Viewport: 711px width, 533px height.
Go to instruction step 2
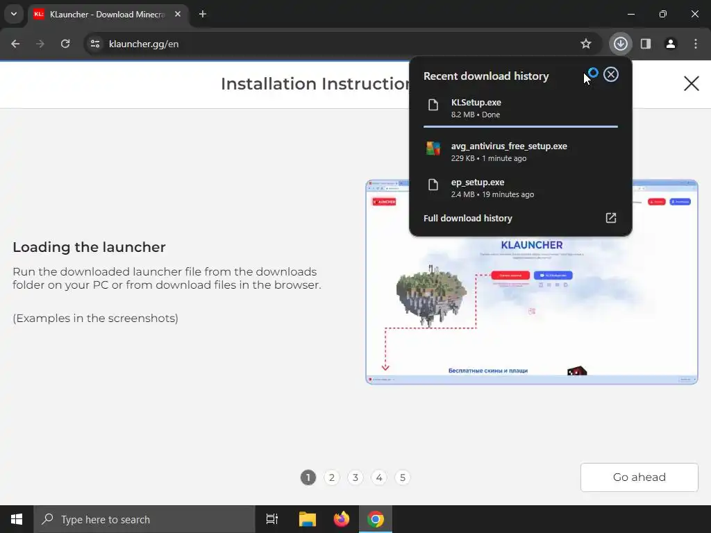(x=332, y=477)
